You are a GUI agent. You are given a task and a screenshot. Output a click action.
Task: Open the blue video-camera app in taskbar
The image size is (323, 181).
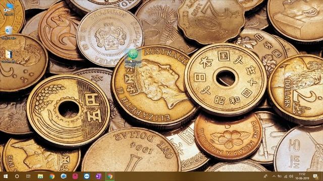click(64, 176)
